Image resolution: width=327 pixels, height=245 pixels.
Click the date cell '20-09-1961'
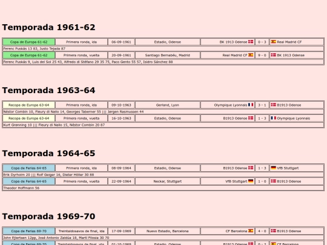tap(121, 55)
